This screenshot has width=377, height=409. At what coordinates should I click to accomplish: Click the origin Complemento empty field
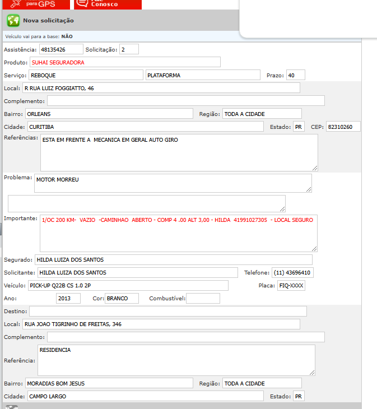click(x=186, y=101)
